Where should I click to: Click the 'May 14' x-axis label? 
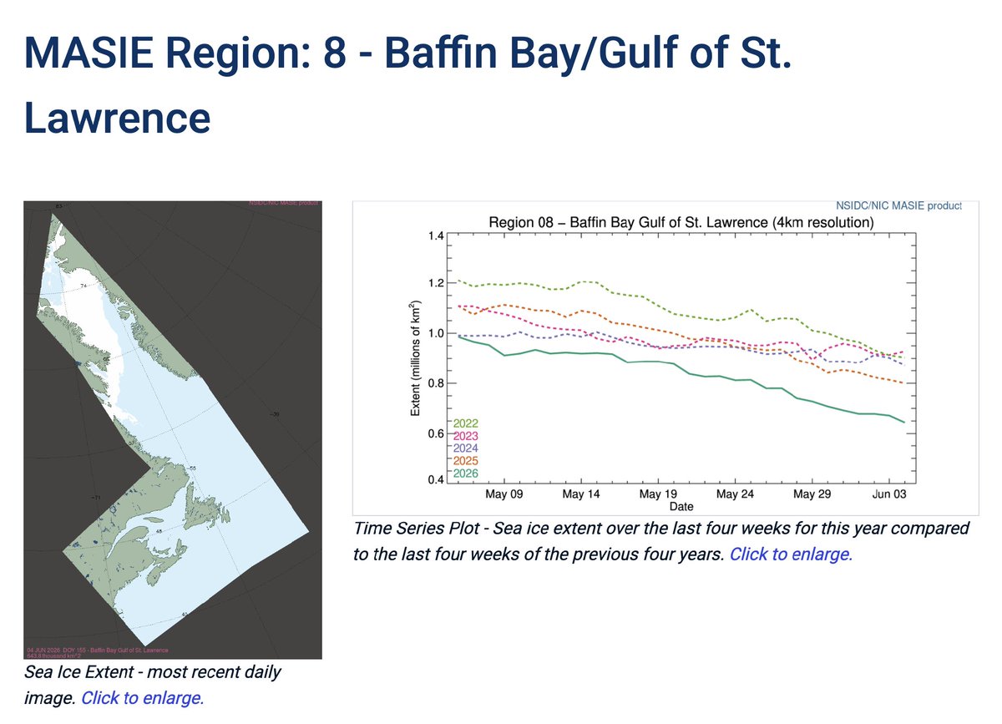(x=580, y=495)
